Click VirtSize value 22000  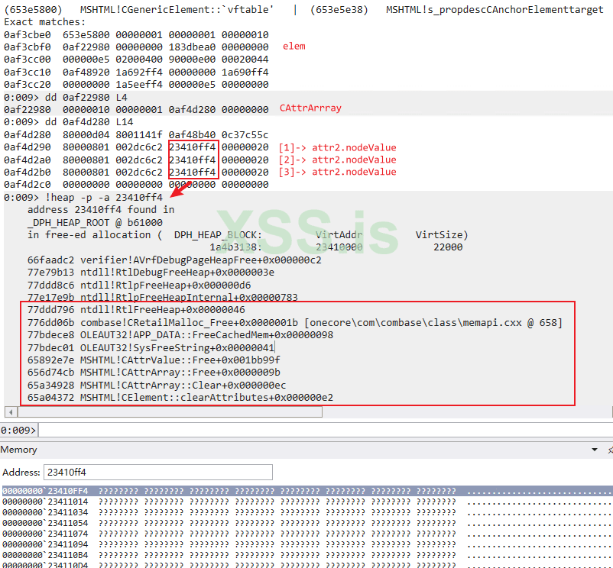click(448, 247)
